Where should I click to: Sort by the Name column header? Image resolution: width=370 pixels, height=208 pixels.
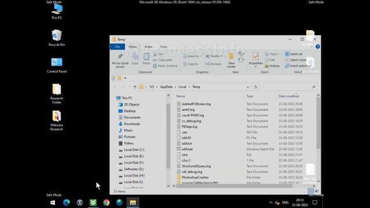180,96
